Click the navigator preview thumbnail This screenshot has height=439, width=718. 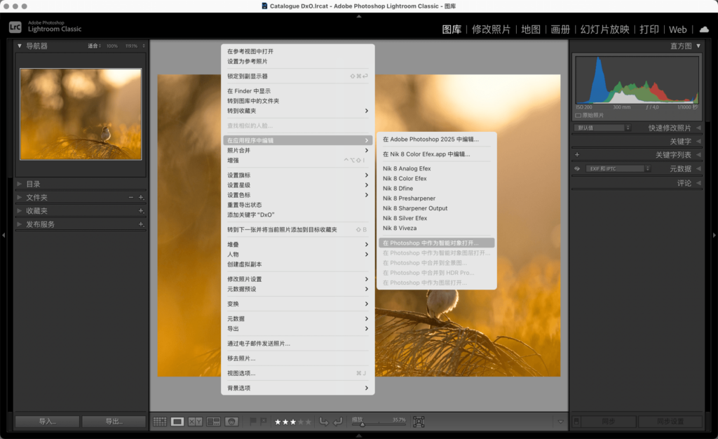81,114
